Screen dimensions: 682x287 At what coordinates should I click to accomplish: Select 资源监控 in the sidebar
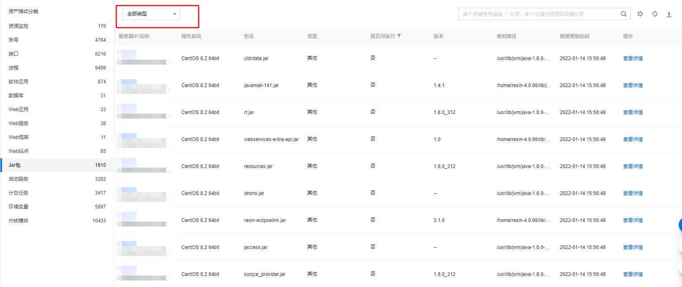[x=18, y=26]
